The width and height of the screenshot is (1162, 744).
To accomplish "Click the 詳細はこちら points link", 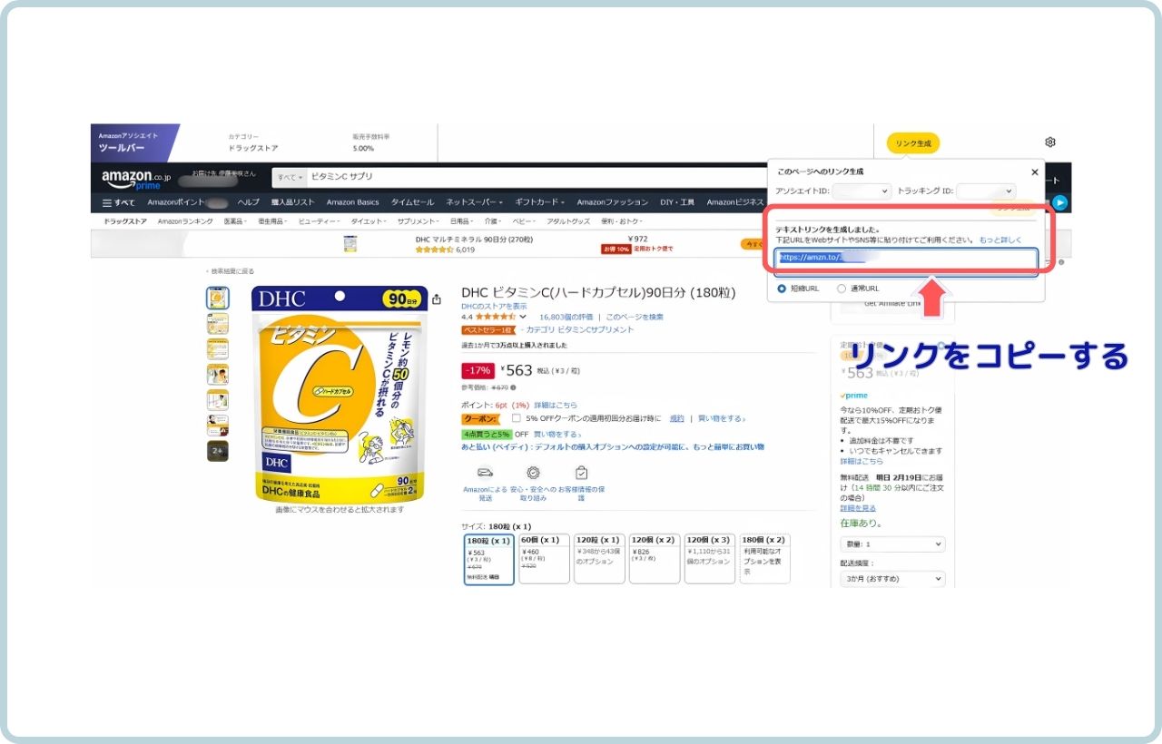I will click(556, 405).
